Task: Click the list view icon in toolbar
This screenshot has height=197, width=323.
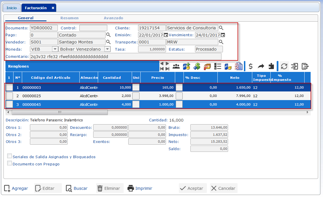Action: [217, 66]
